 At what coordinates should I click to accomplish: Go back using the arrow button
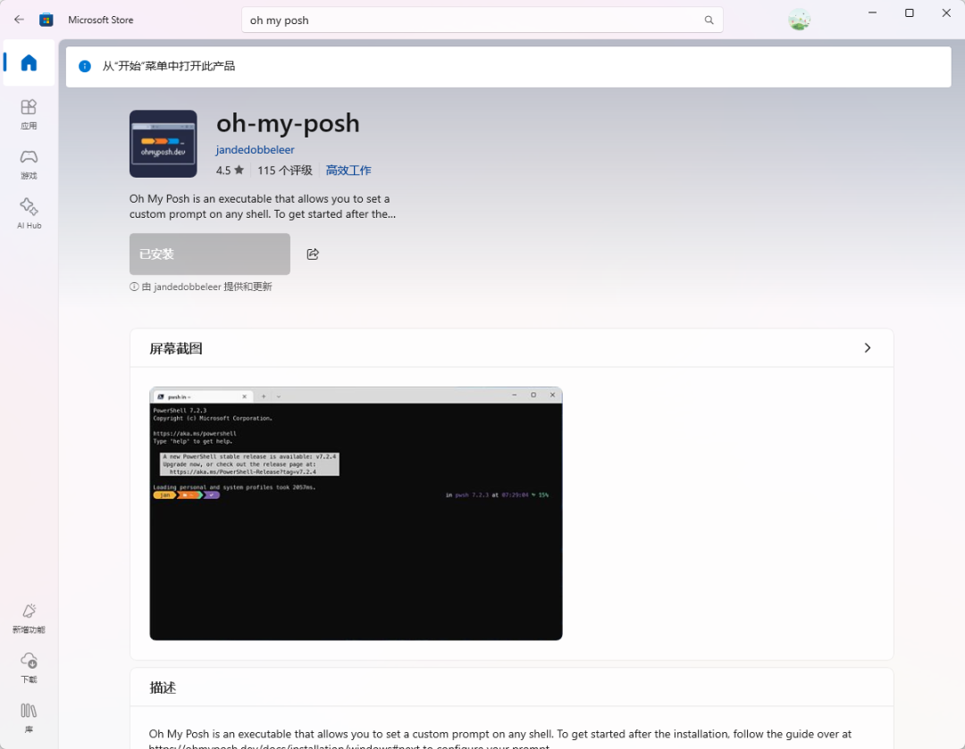pyautogui.click(x=19, y=20)
